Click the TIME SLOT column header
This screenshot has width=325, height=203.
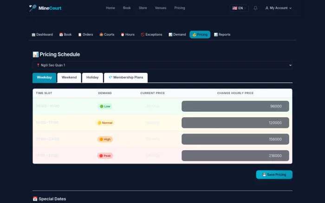44,93
